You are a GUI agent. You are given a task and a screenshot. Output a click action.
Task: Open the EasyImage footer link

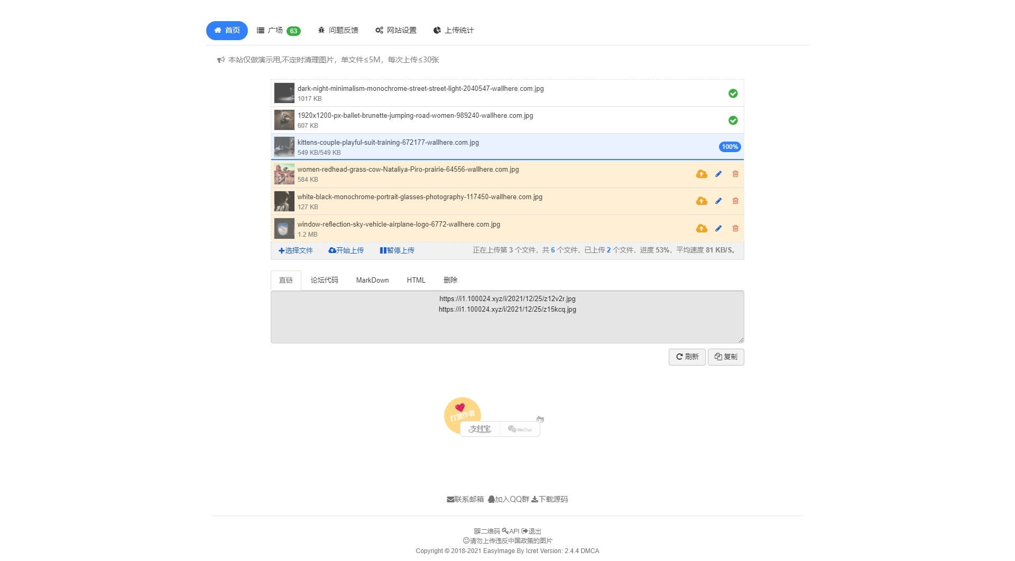(x=499, y=551)
